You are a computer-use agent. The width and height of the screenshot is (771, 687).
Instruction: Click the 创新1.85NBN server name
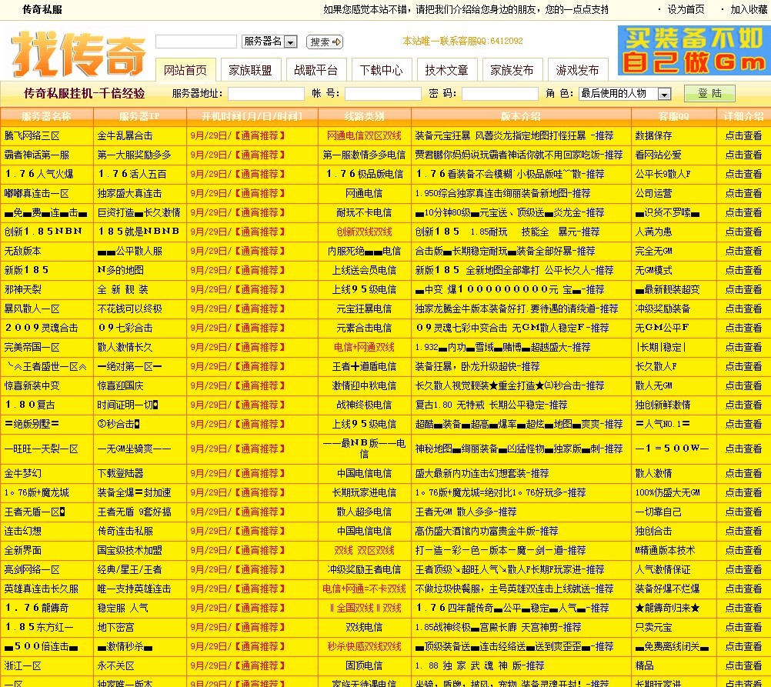point(43,231)
